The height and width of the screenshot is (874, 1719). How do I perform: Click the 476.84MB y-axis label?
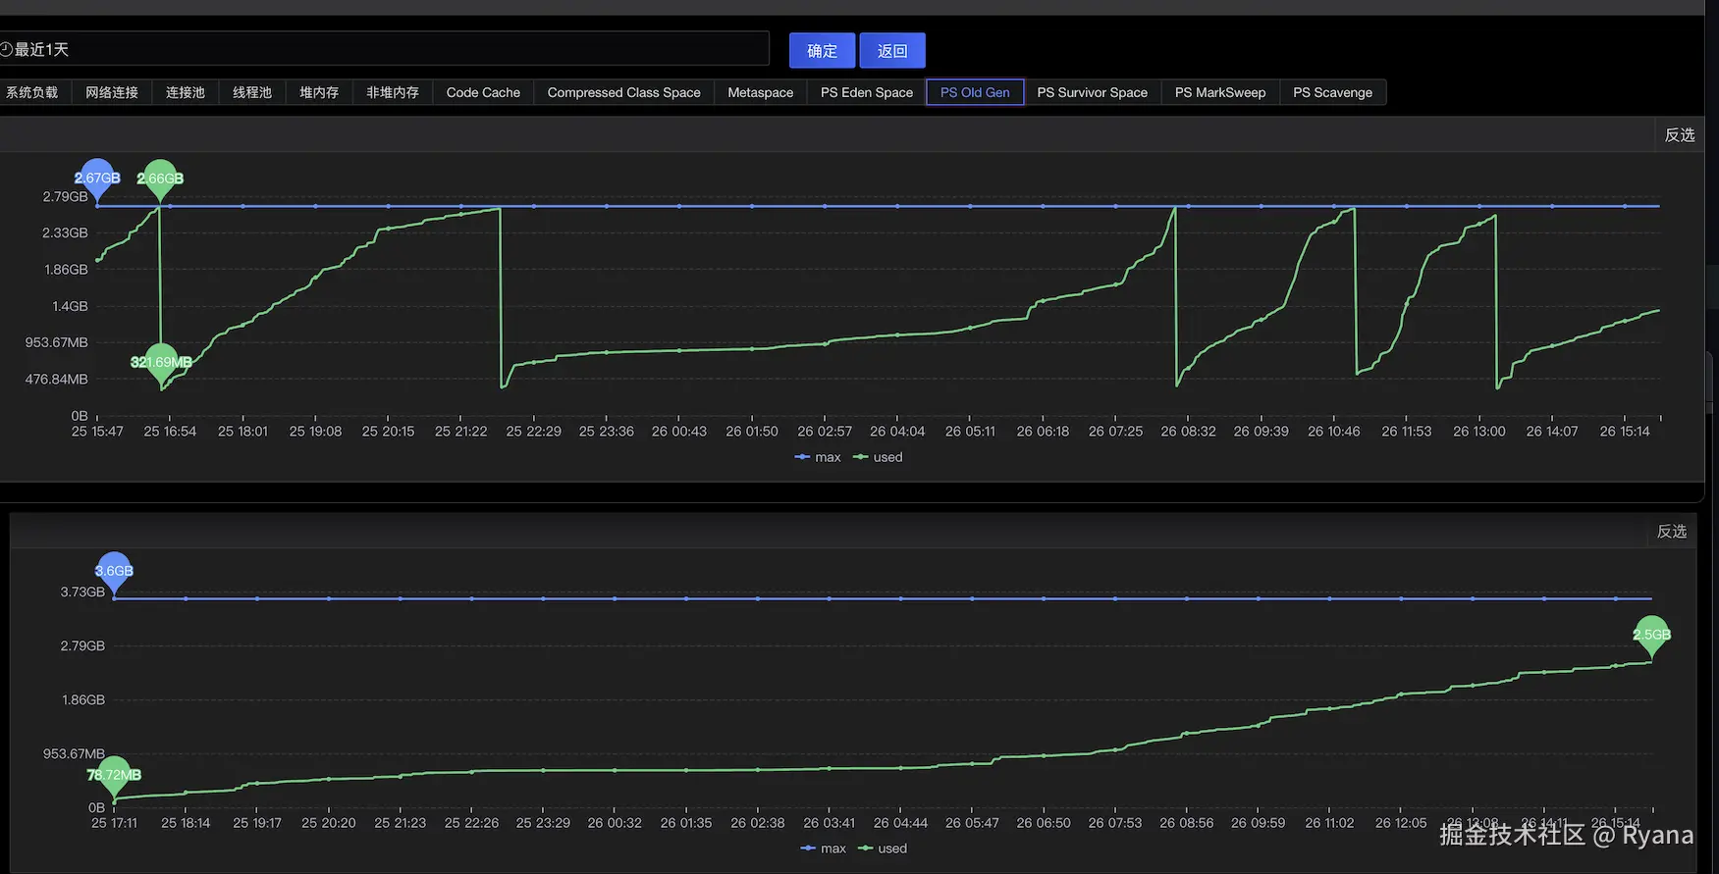click(x=57, y=379)
